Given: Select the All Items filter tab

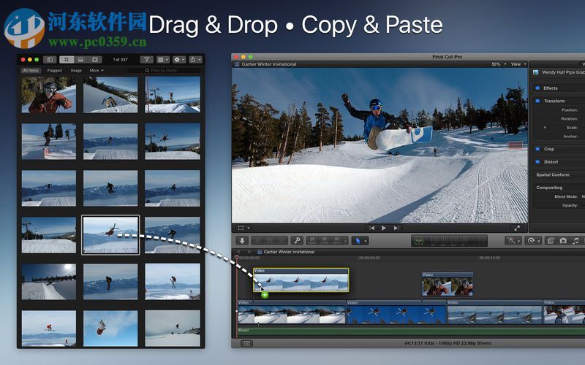Looking at the screenshot, I should pos(31,70).
